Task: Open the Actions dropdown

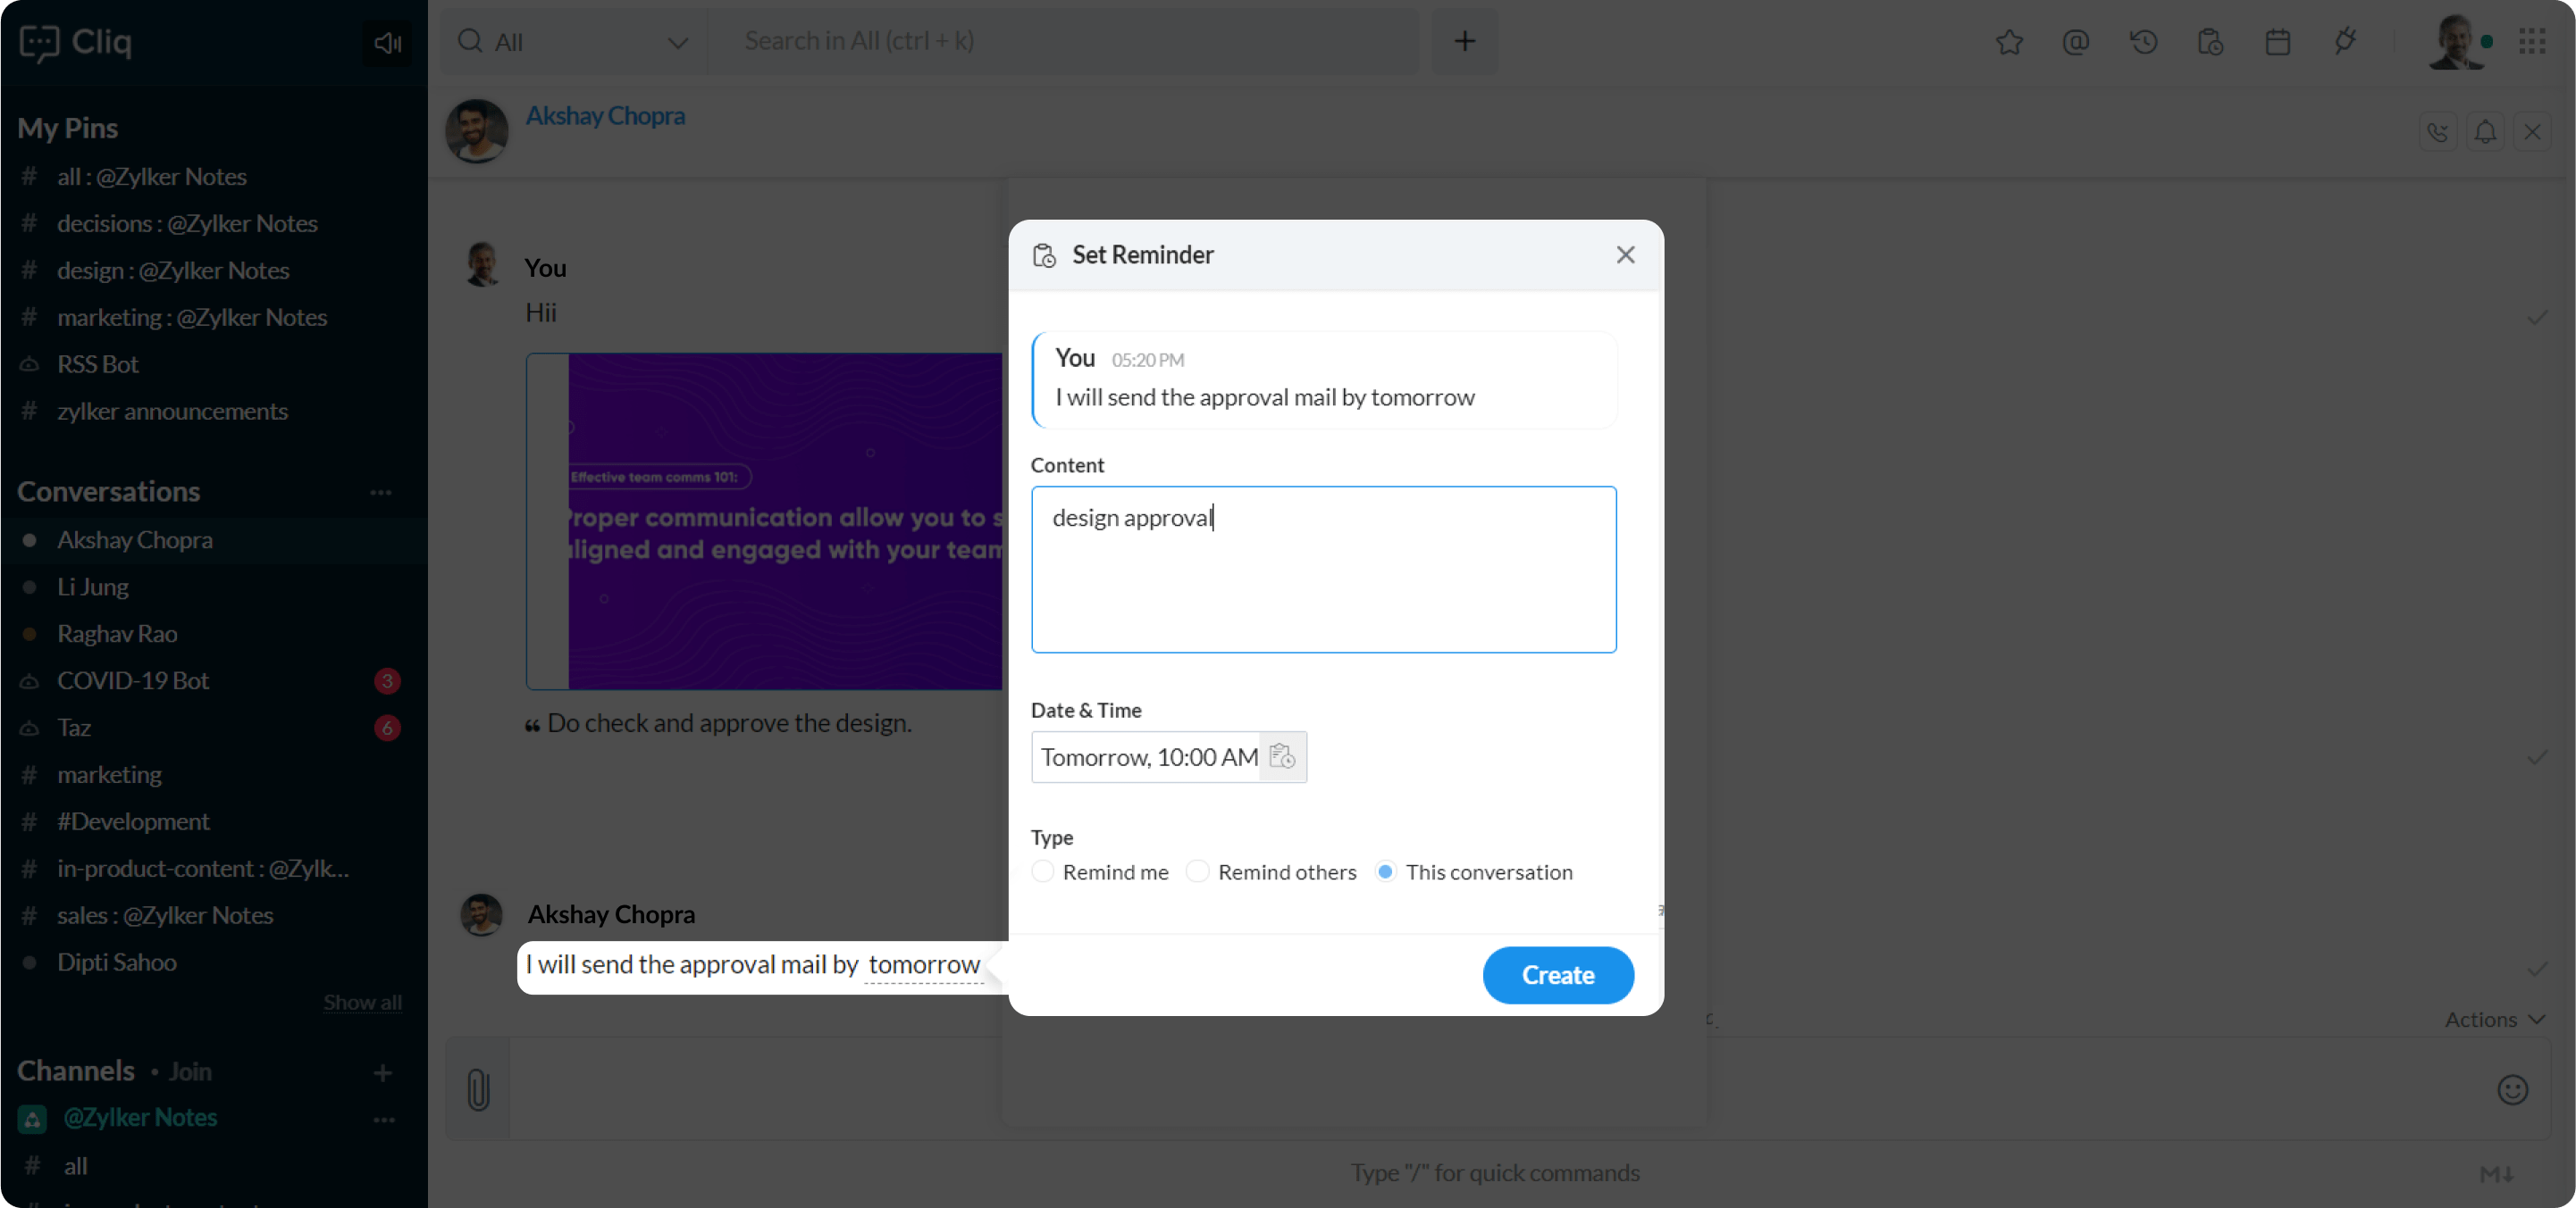Action: coord(2494,1019)
